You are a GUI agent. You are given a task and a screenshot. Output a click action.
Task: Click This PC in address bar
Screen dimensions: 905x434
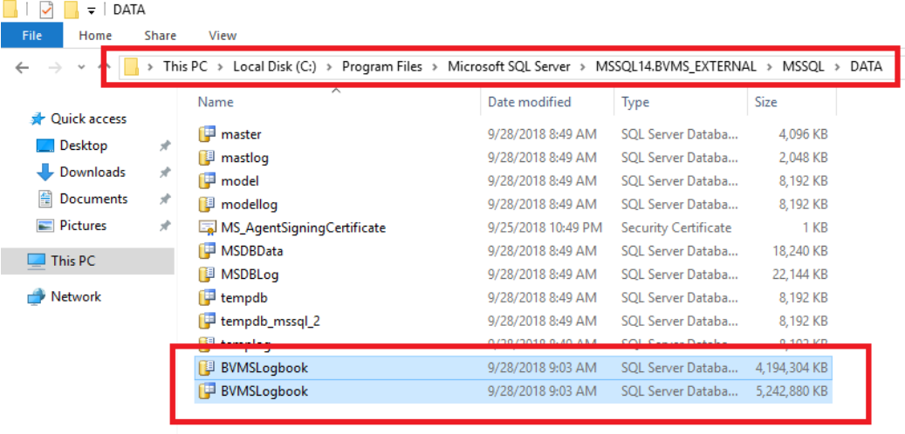tap(185, 67)
